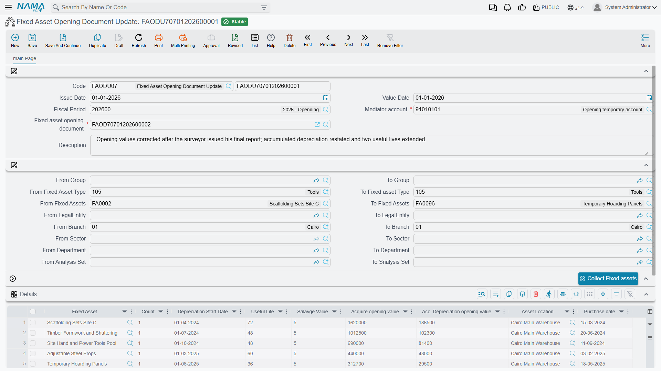Click the Draft toolbar icon
The image size is (661, 371).
119,41
